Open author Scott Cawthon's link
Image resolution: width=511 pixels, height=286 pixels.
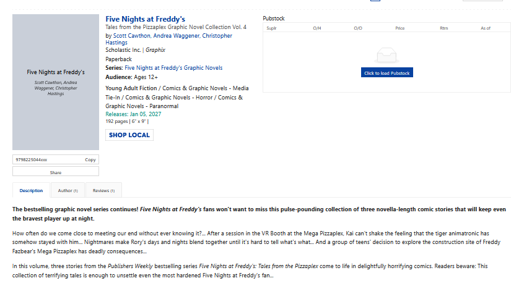(131, 36)
